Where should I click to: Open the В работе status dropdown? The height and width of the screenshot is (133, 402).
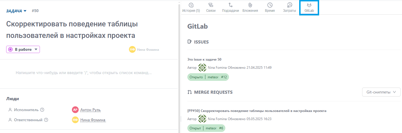point(23,49)
